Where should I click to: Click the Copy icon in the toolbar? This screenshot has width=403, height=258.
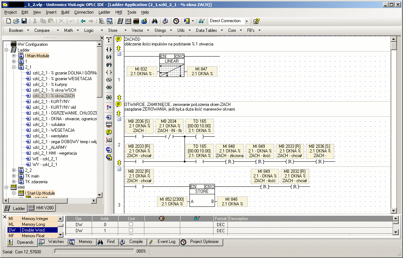point(43,21)
